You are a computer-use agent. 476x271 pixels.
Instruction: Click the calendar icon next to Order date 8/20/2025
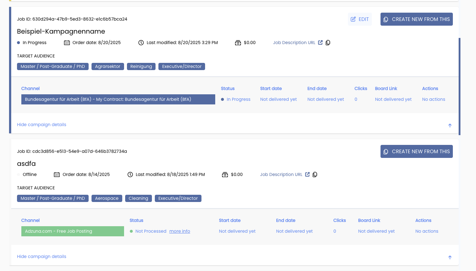(x=67, y=43)
